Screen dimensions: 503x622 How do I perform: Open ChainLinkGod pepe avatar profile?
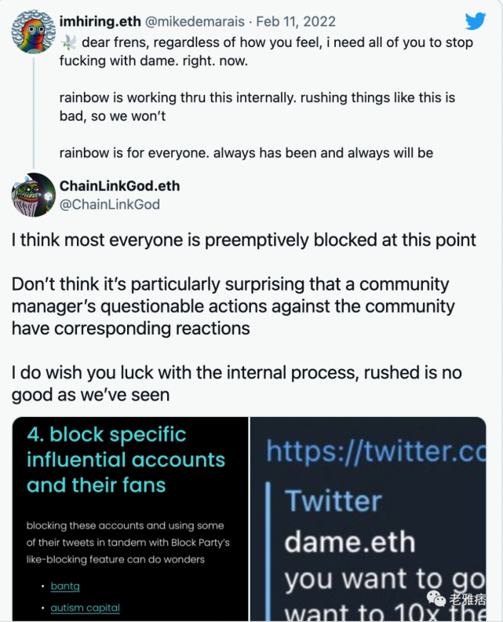(x=33, y=195)
